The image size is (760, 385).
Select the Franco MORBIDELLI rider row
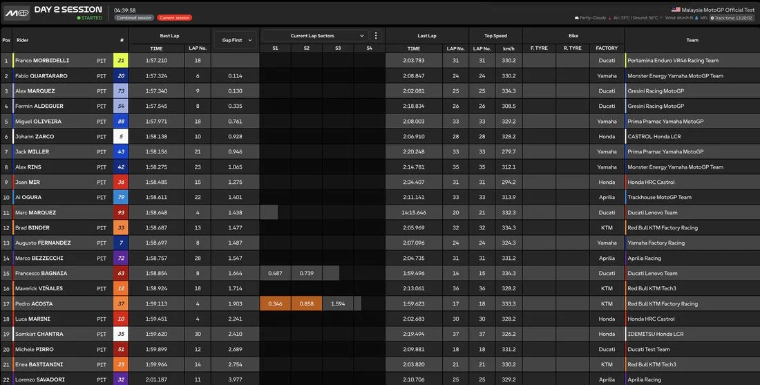(380, 61)
